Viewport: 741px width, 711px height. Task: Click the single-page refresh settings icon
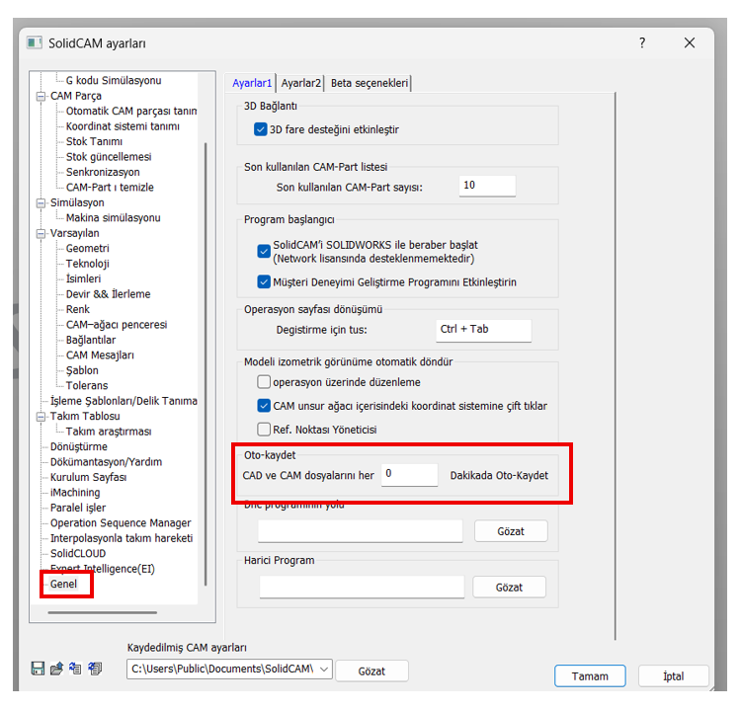click(x=76, y=668)
